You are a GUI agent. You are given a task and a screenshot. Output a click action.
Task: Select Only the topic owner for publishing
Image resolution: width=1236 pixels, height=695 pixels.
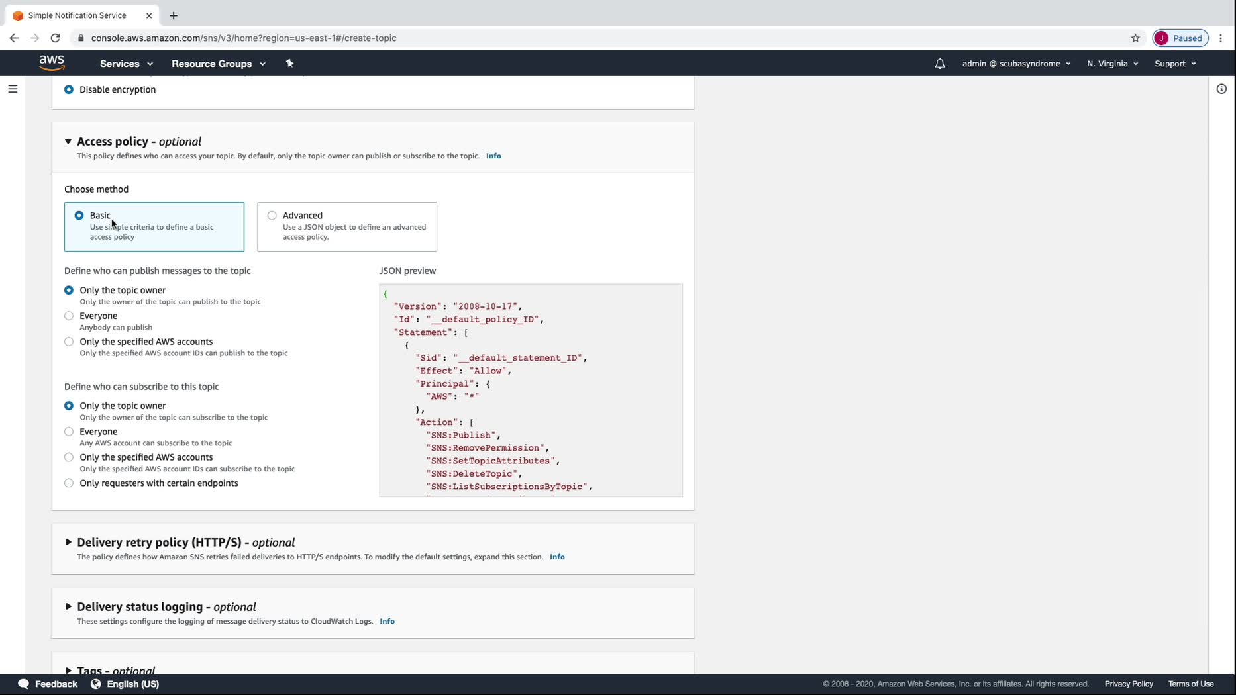pyautogui.click(x=69, y=290)
